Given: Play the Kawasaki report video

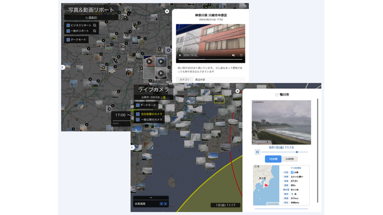Looking at the screenshot, I should click(x=180, y=55).
